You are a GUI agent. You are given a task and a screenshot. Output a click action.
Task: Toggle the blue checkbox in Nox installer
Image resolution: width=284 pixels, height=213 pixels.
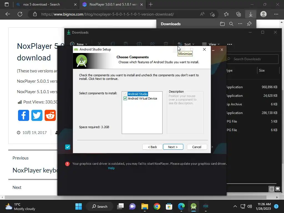click(68, 147)
